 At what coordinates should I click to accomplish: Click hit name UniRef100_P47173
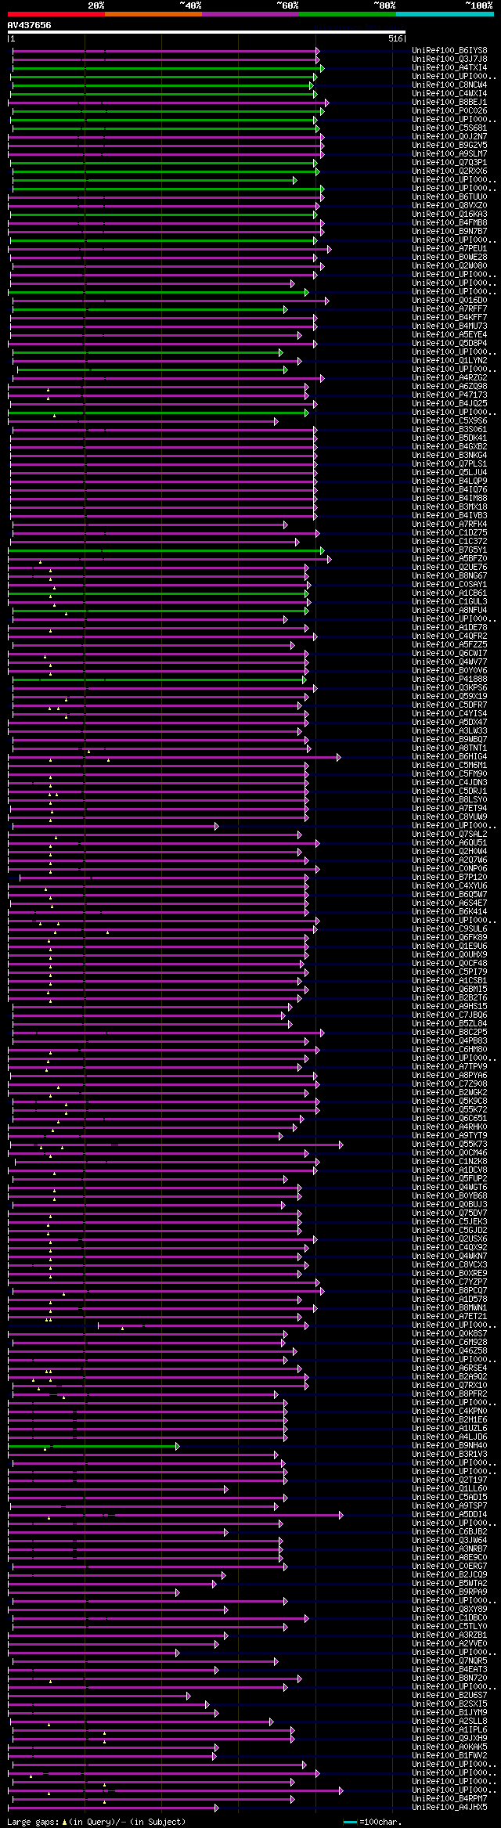[449, 395]
